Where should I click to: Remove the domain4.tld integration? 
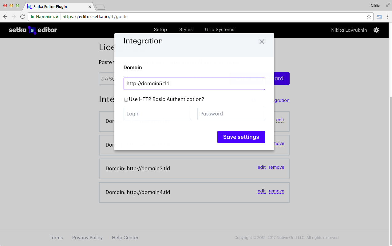[276, 191]
